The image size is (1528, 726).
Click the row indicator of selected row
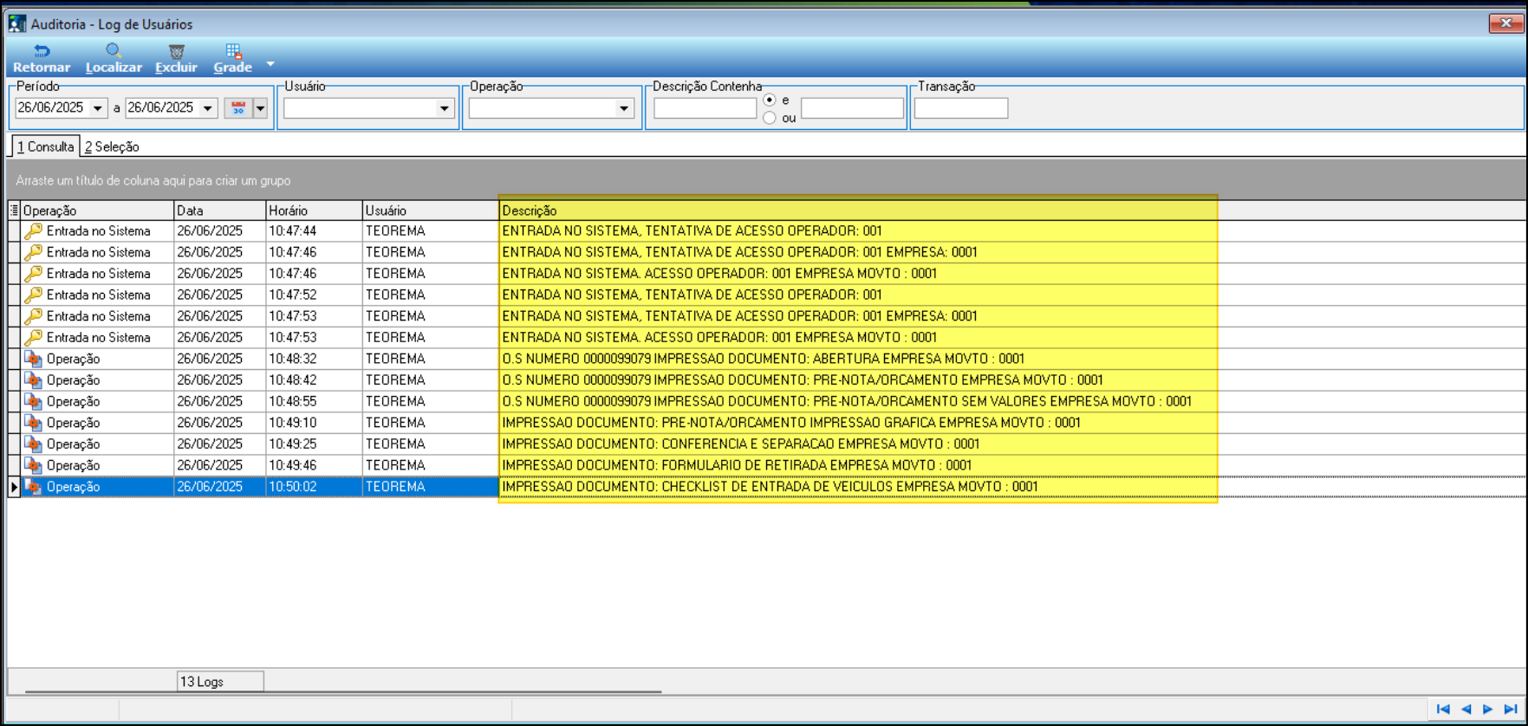click(x=14, y=487)
